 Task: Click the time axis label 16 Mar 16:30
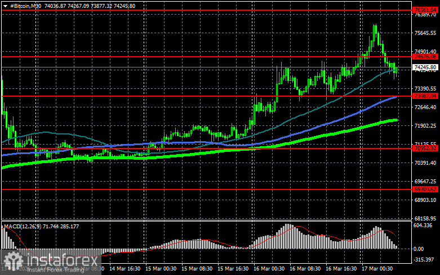pyautogui.click(x=341, y=269)
